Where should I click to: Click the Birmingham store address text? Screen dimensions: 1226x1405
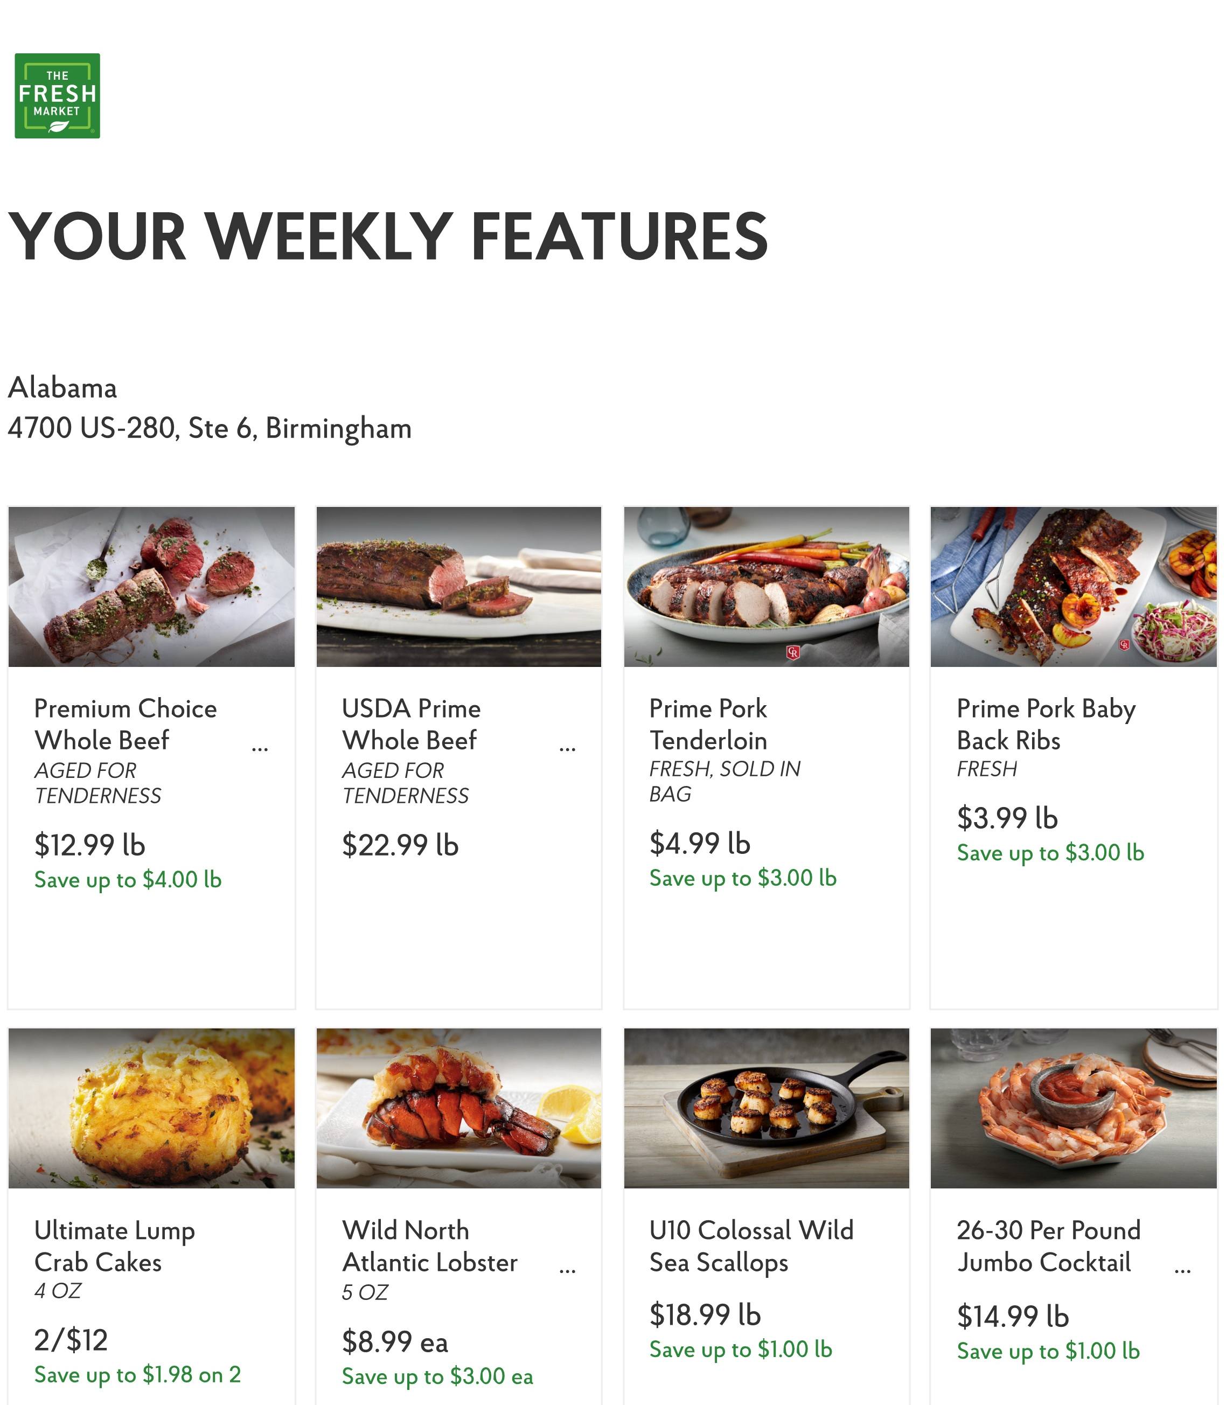[210, 428]
